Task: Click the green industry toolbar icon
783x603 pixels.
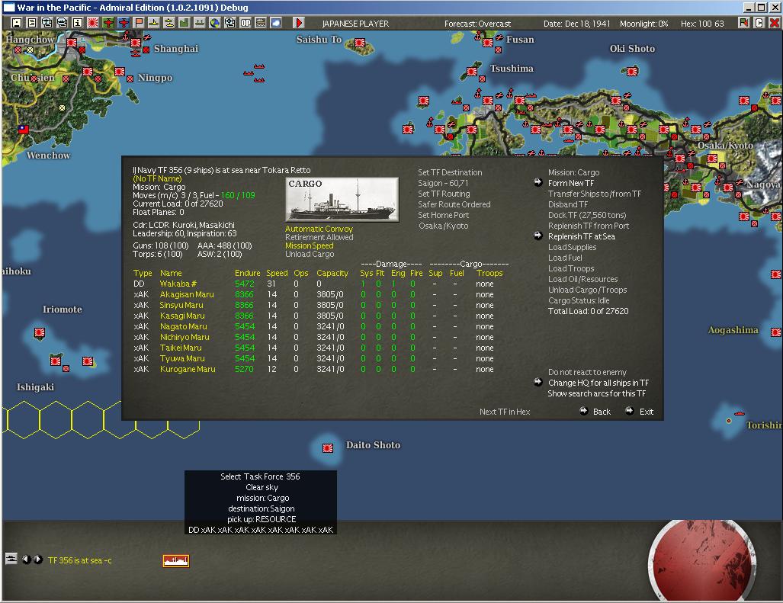Action: pos(185,23)
